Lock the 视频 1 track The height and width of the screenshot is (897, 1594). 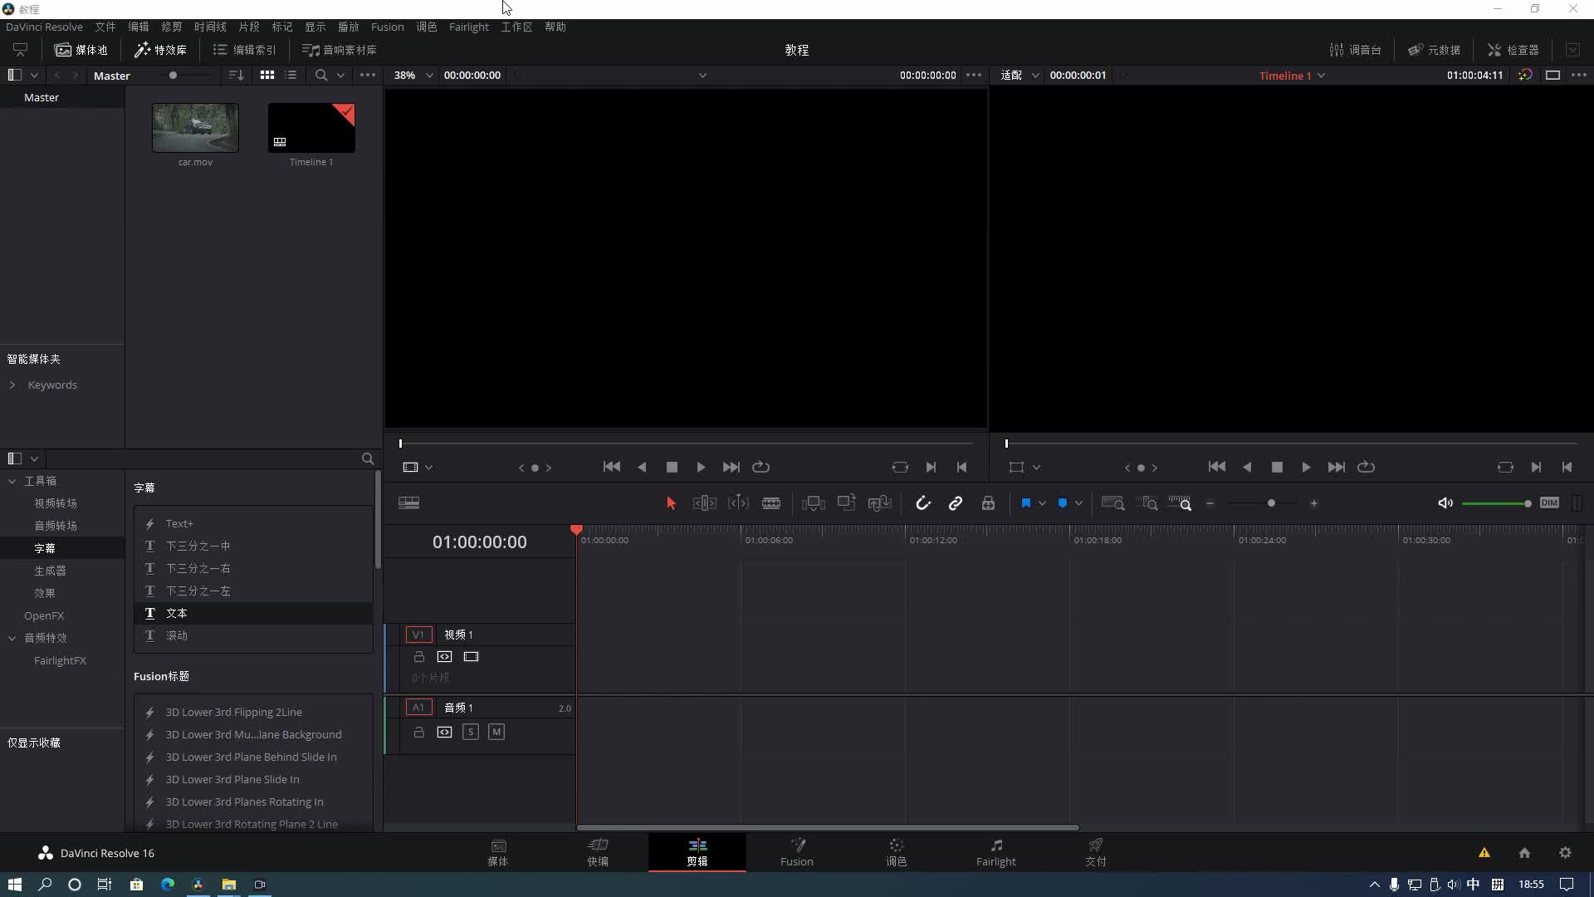(419, 657)
